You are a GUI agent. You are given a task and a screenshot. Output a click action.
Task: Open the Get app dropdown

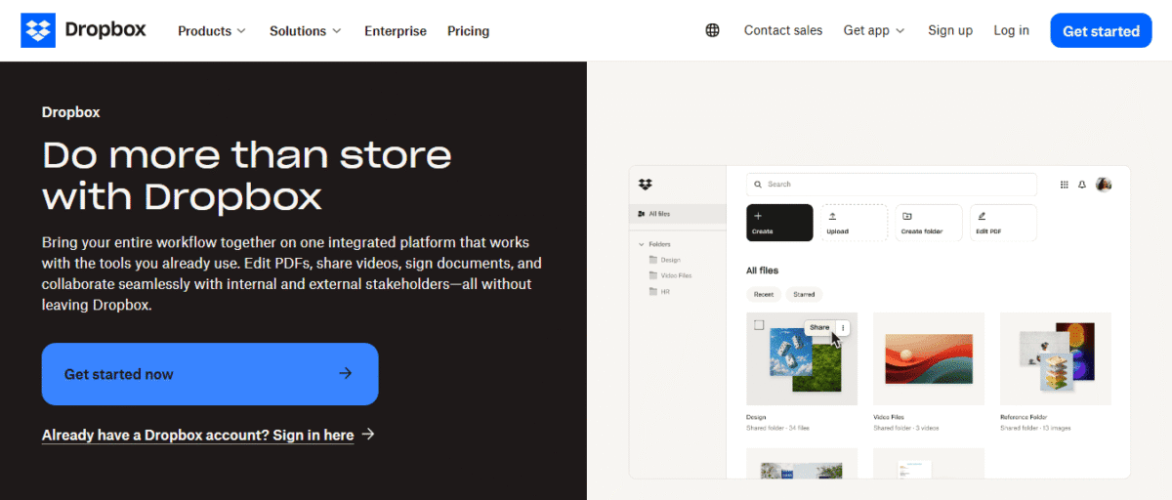click(x=874, y=30)
